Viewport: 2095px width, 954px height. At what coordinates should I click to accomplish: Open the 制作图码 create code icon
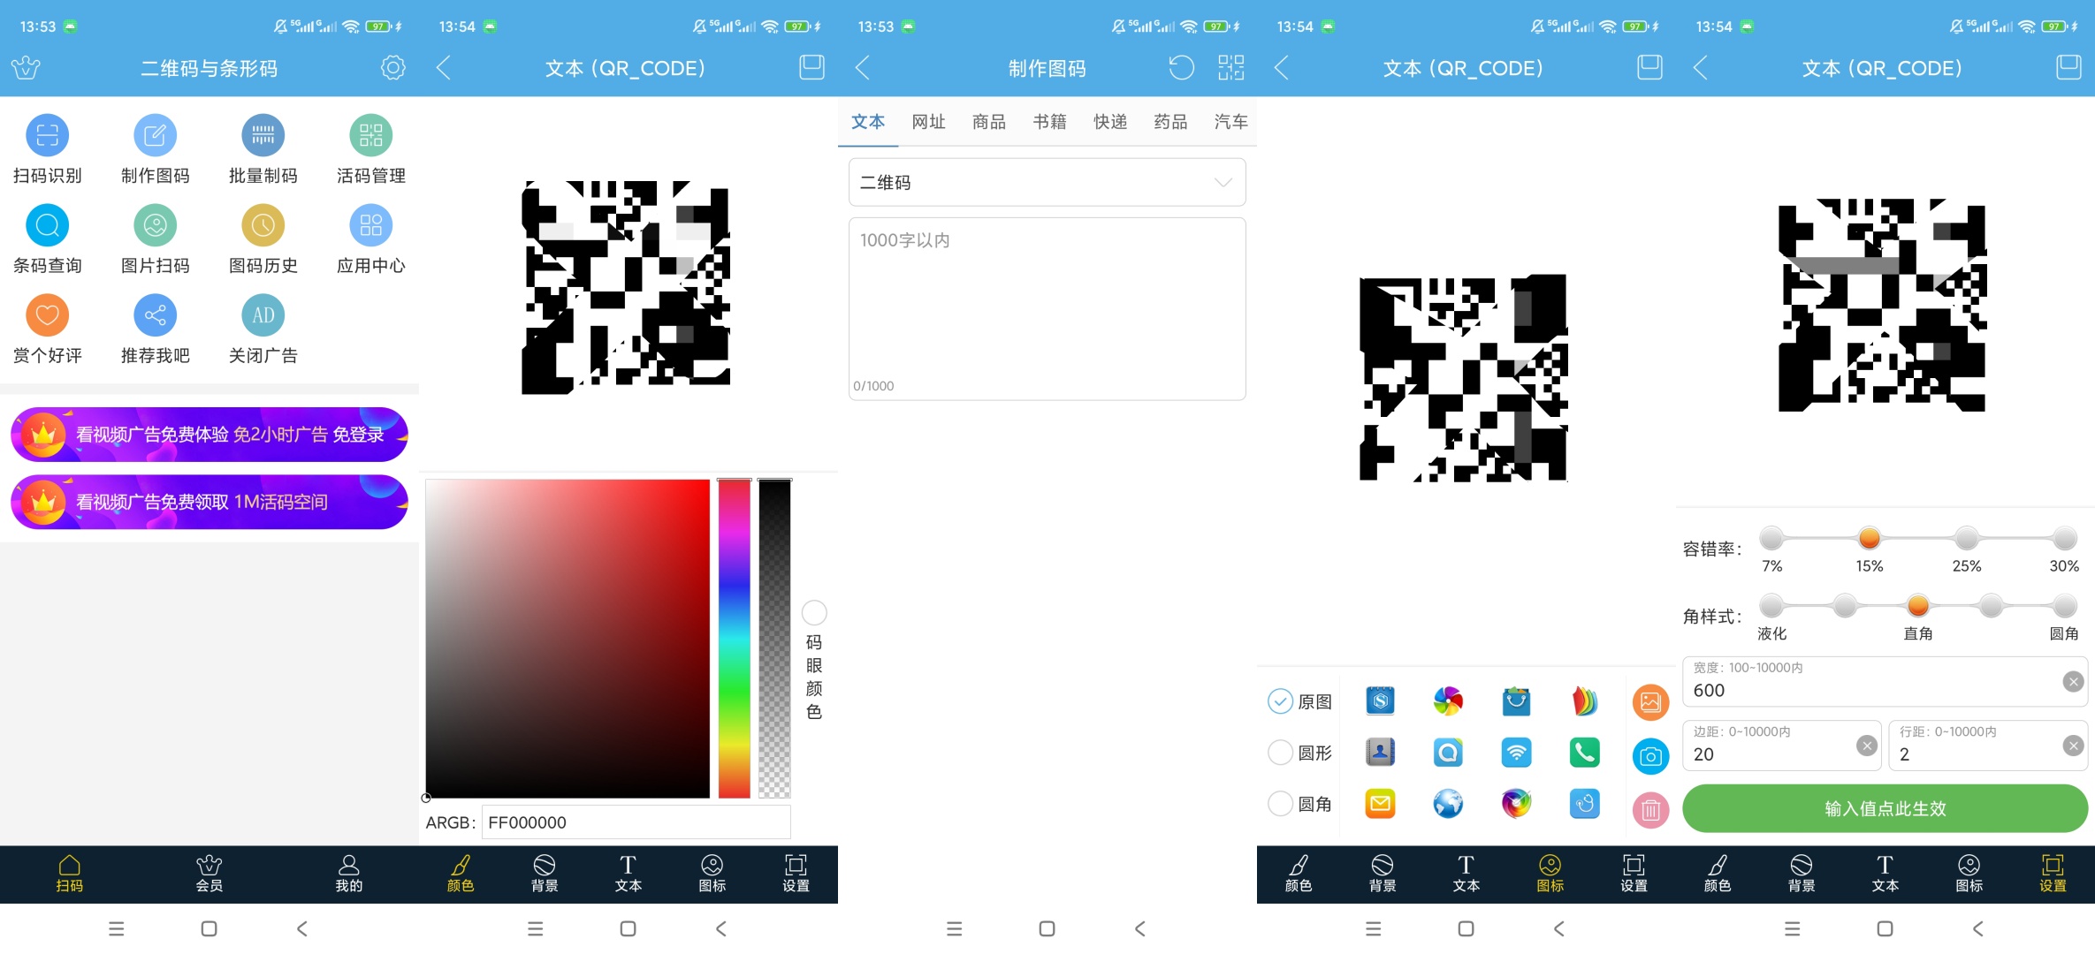(156, 135)
